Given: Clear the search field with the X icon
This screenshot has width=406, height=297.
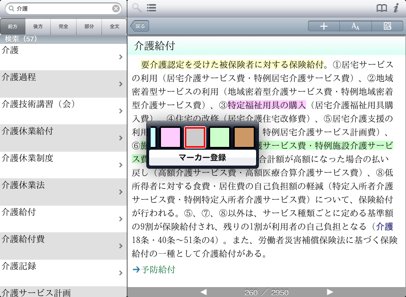Looking at the screenshot, I should click(116, 8).
